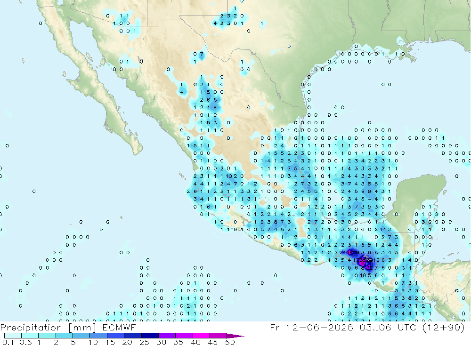Pick the 5–10 mm legend color

coord(81,336)
